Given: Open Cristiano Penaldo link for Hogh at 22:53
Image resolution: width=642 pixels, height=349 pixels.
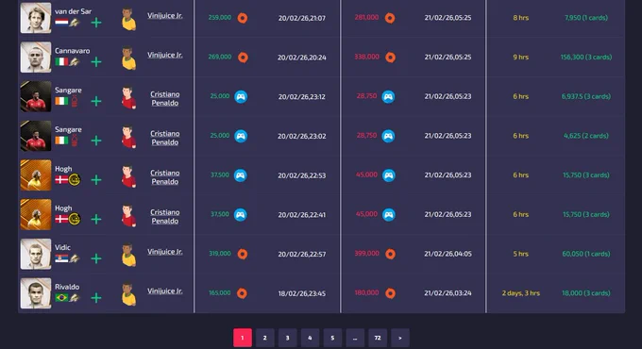Looking at the screenshot, I should coord(164,176).
